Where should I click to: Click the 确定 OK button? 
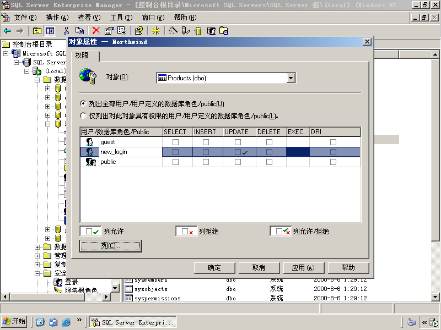214,268
